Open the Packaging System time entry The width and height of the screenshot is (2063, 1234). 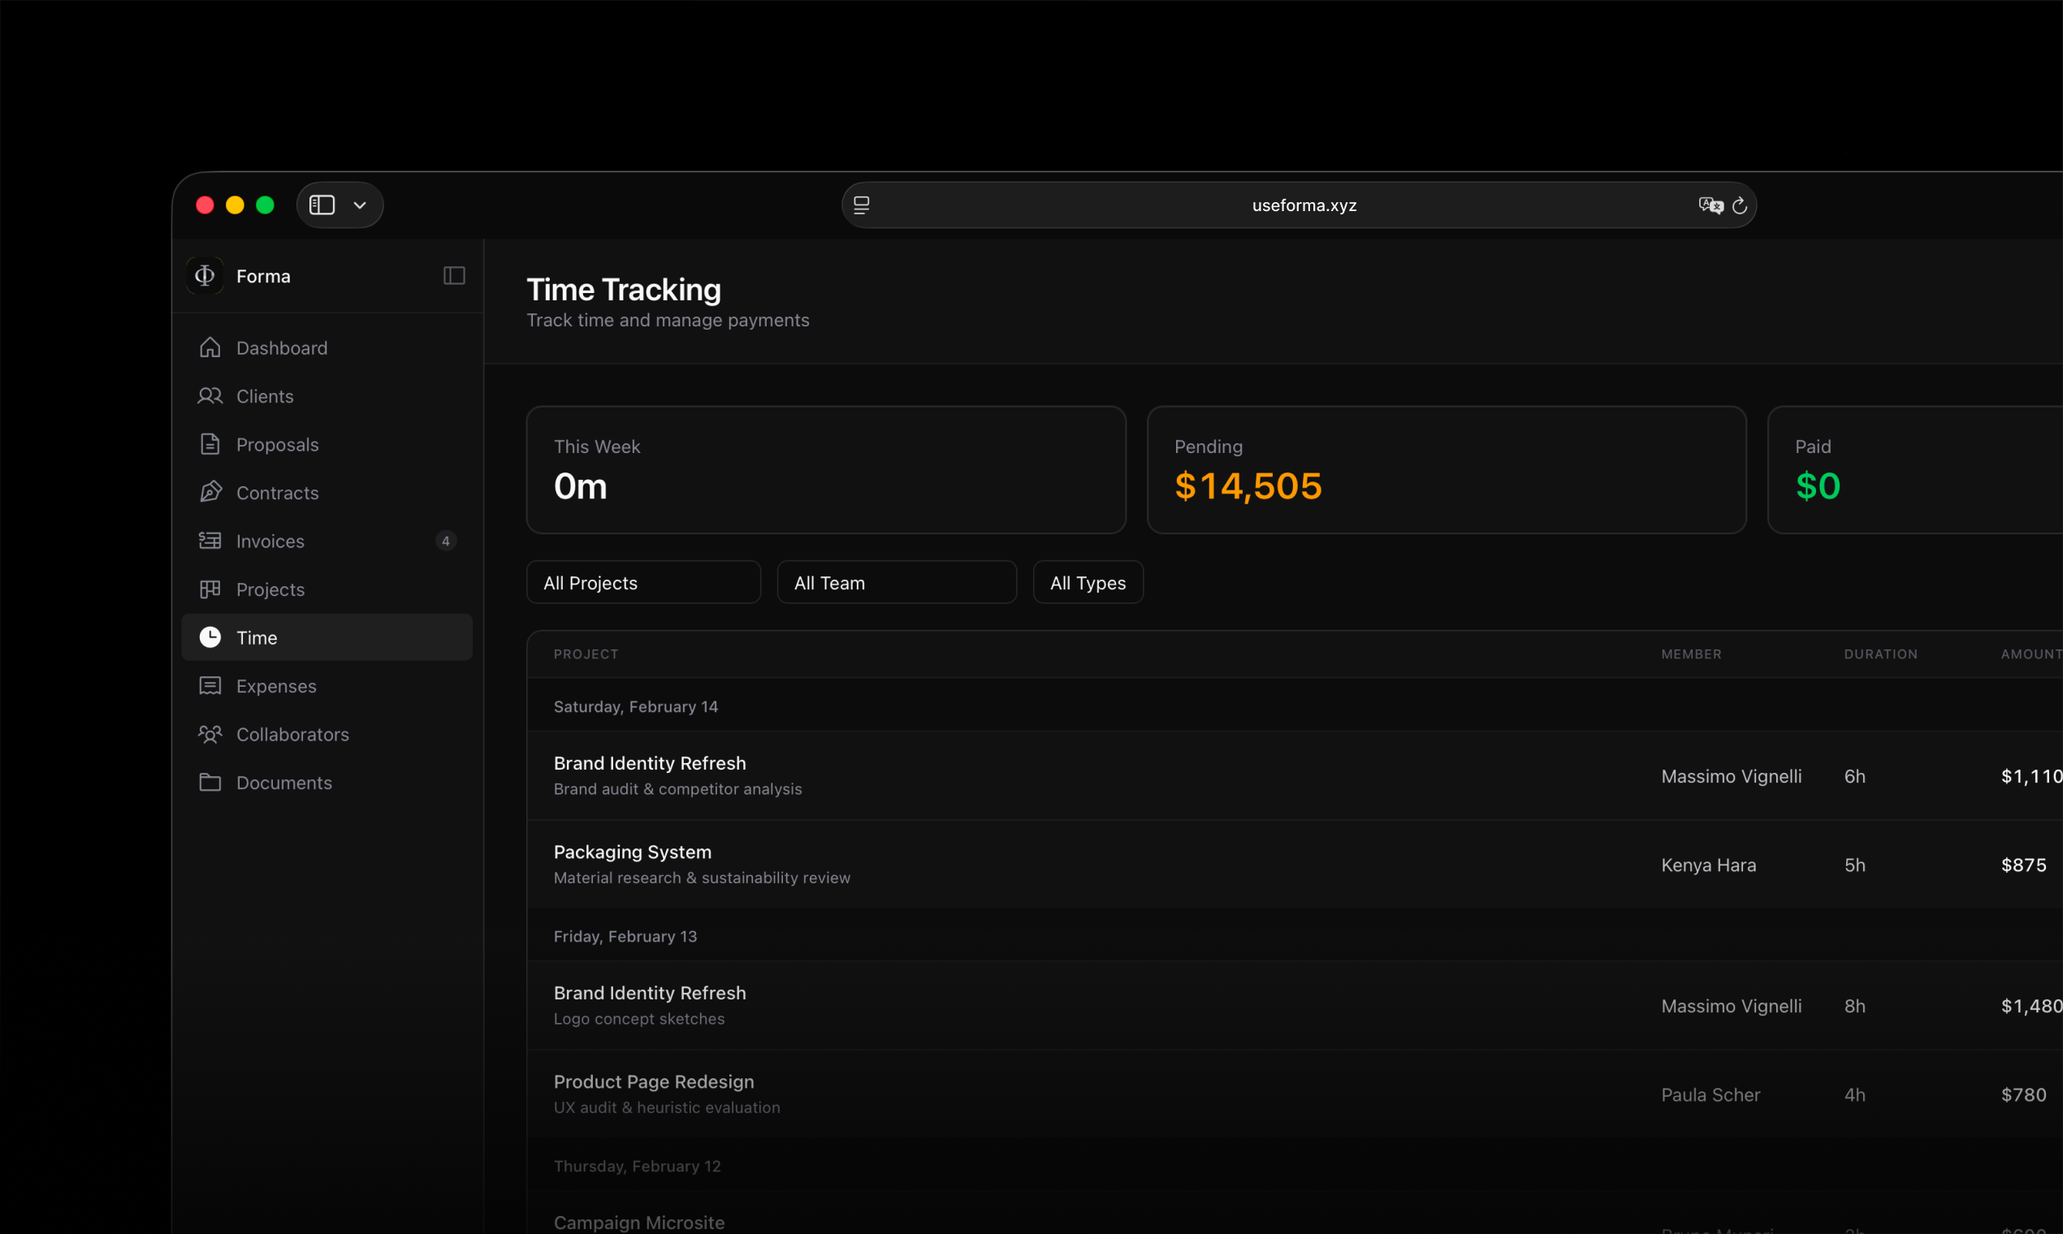632,852
